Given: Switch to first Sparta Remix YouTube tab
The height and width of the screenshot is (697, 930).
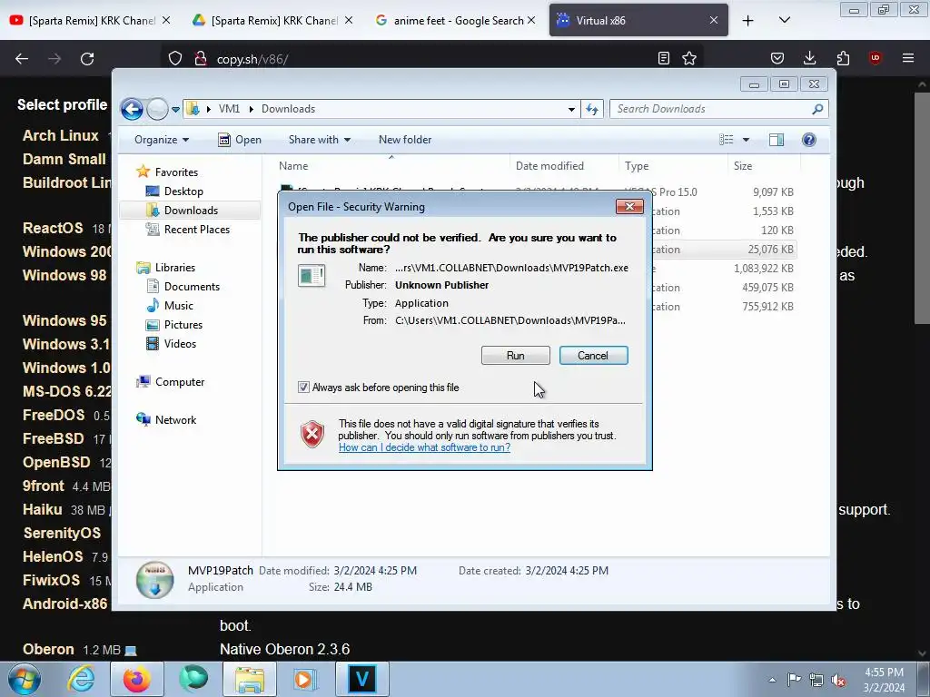Looking at the screenshot, I should pos(92,20).
